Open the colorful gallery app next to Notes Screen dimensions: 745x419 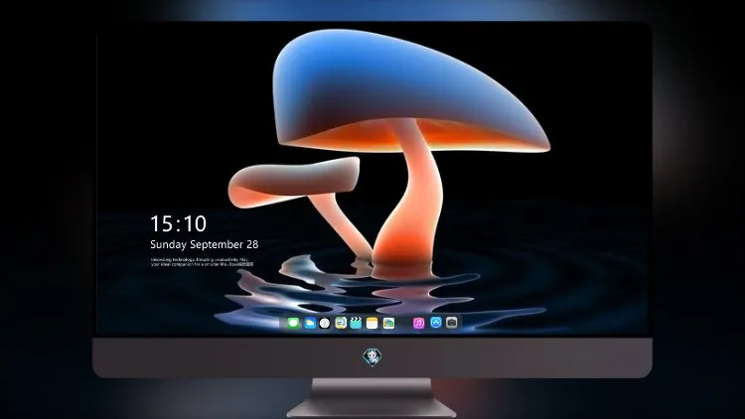(x=388, y=323)
